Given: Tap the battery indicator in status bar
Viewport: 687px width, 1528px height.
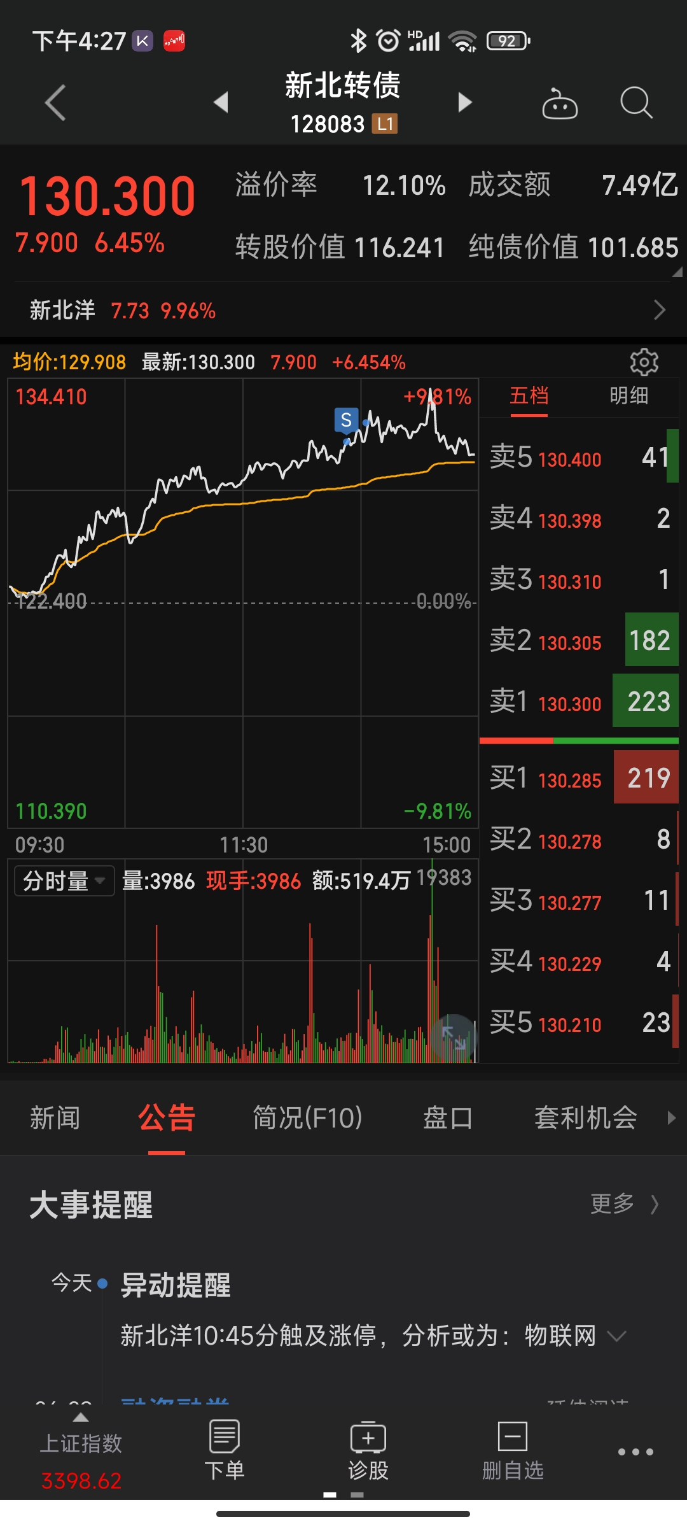Looking at the screenshot, I should coord(508,41).
